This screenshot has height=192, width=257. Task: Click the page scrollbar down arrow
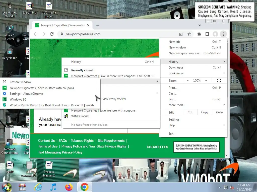[x=227, y=155]
